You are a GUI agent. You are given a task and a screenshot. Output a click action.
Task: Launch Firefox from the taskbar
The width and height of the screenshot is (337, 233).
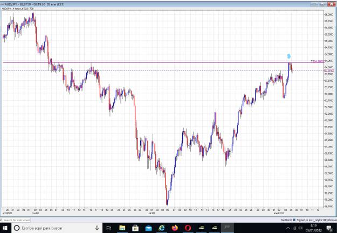coord(175,228)
